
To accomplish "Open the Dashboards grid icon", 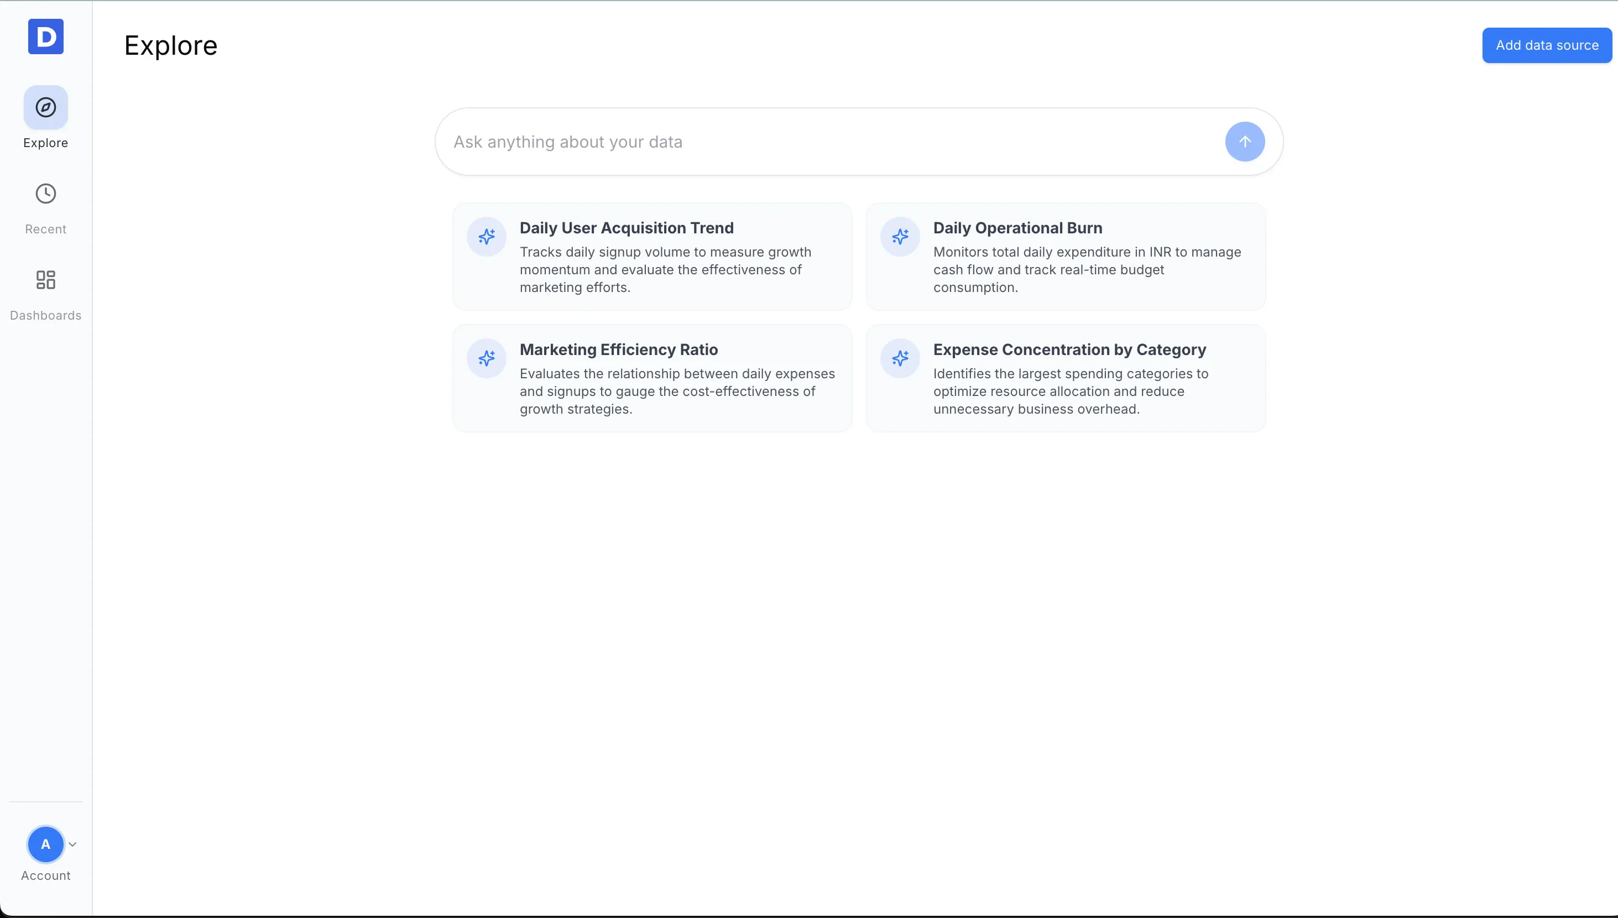I will pyautogui.click(x=45, y=279).
